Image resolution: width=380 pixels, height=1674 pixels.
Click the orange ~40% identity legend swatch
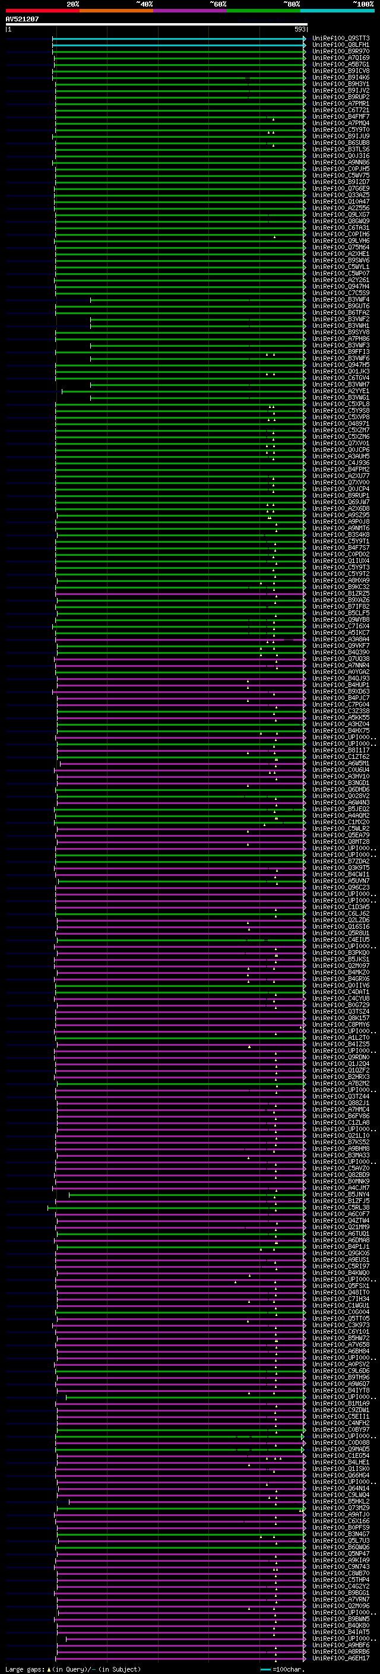pos(116,11)
